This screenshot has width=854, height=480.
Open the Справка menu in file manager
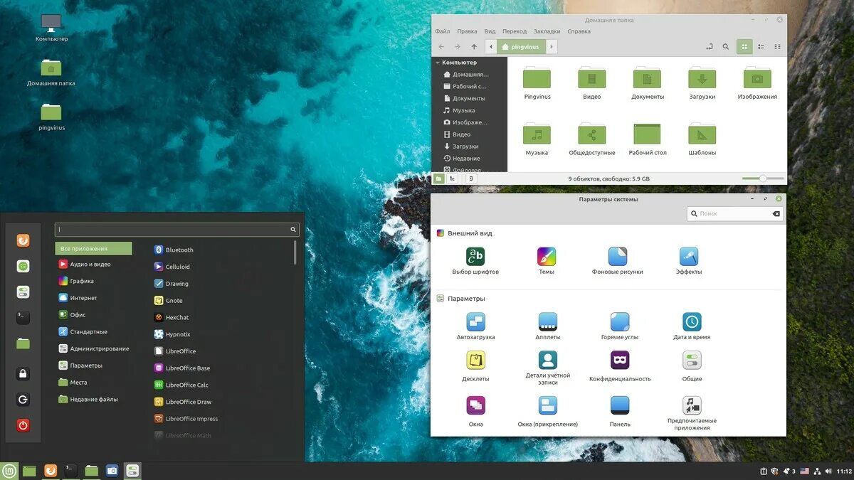579,31
